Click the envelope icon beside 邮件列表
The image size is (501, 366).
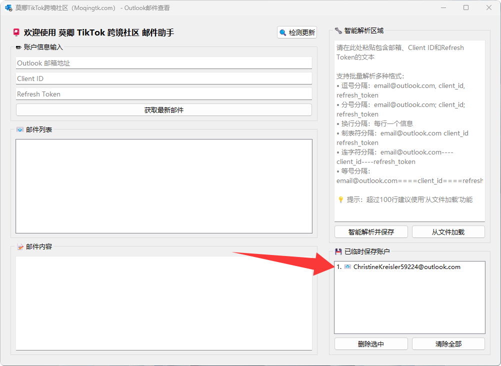tap(19, 130)
